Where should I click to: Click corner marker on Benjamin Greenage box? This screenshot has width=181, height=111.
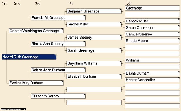pyautogui.click(x=120, y=10)
